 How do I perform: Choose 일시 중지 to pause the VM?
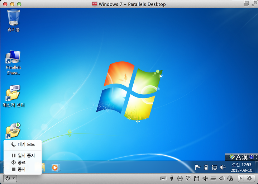tap(23, 155)
